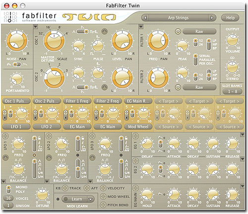Open the EG 1 section menu arrow
Screen dimensions: 248x214
coord(242,134)
